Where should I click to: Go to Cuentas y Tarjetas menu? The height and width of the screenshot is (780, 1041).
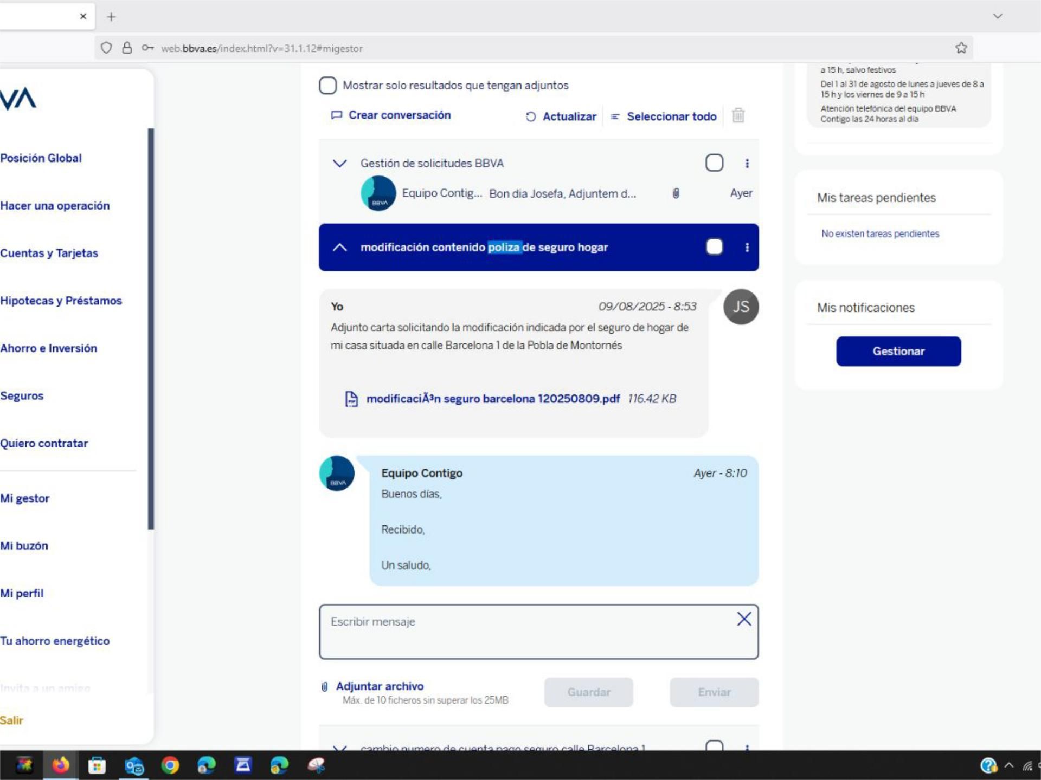tap(49, 253)
